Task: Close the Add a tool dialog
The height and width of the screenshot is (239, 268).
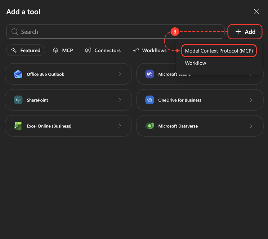Action: [x=256, y=12]
